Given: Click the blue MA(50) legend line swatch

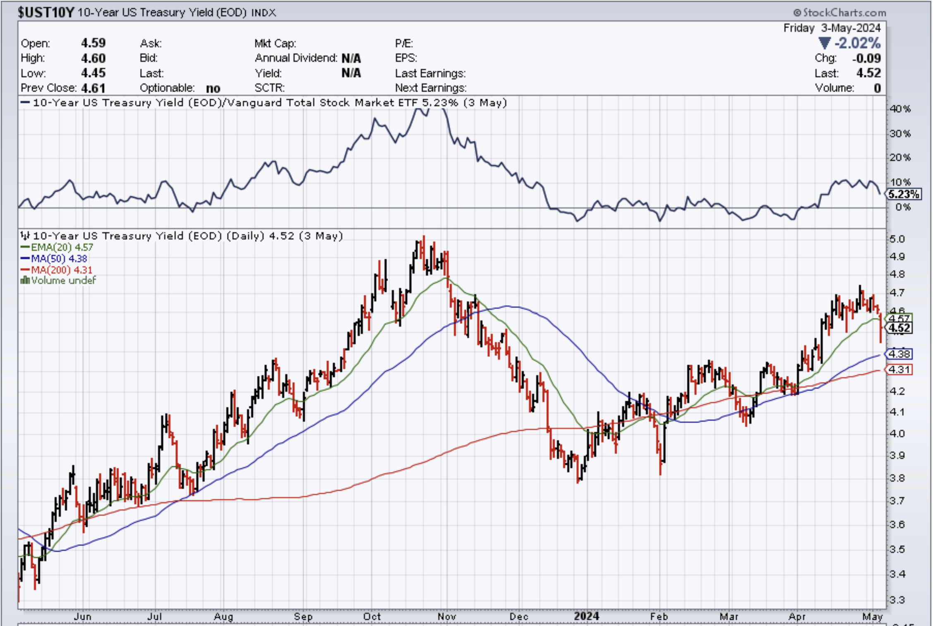Looking at the screenshot, I should coord(25,259).
